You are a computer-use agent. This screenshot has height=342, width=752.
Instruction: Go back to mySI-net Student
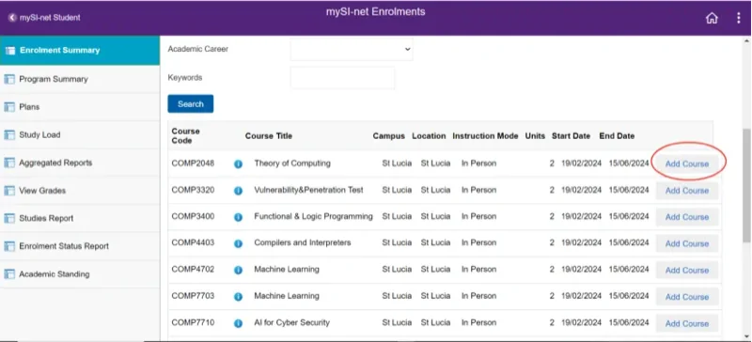44,18
